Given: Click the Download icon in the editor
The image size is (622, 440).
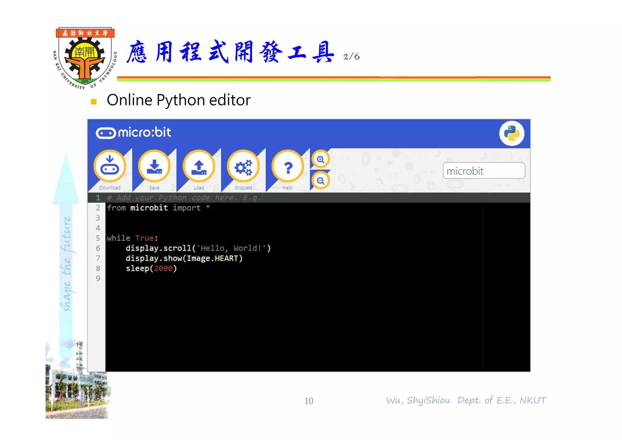Looking at the screenshot, I should (x=110, y=166).
